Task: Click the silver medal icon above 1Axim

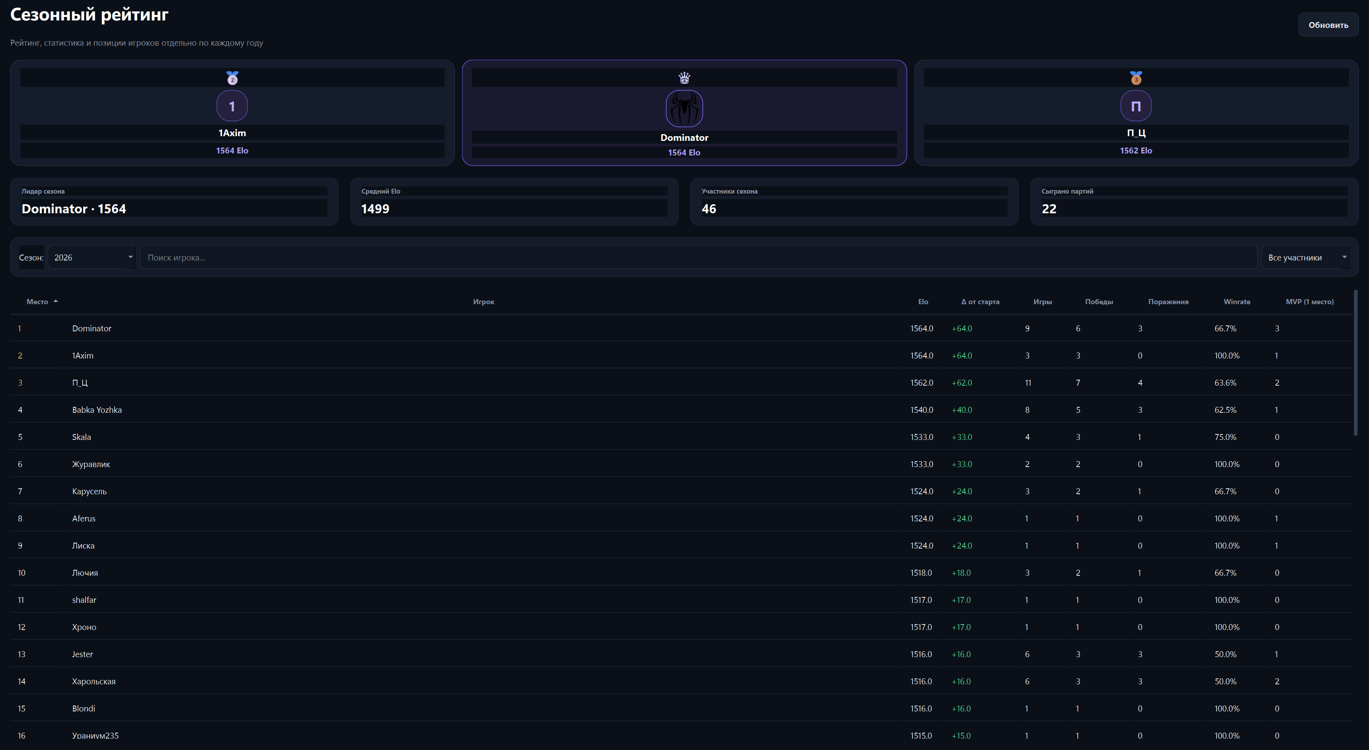Action: tap(232, 78)
